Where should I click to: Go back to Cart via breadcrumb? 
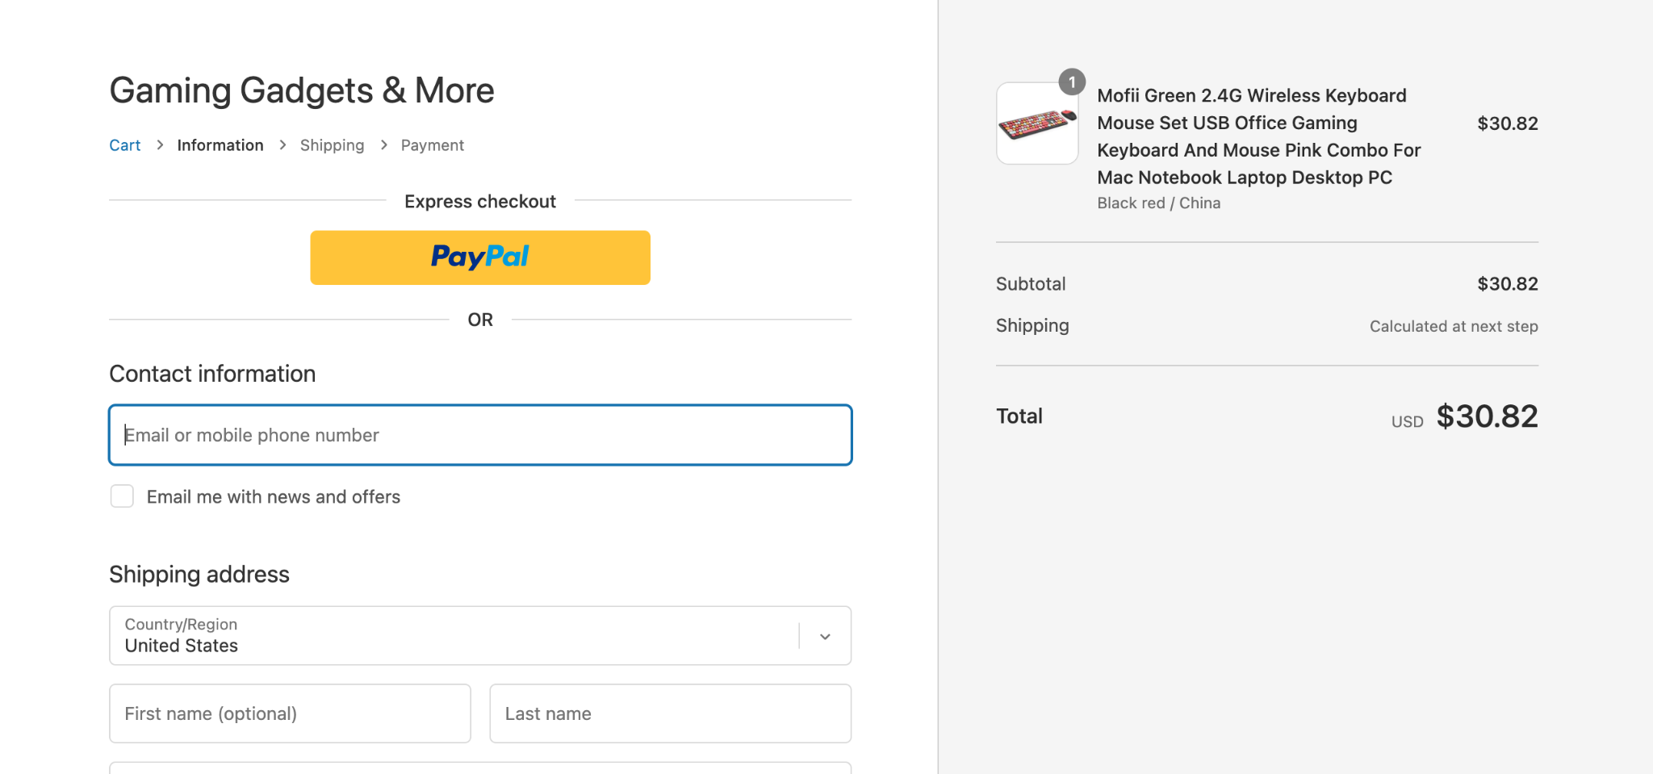pyautogui.click(x=125, y=145)
